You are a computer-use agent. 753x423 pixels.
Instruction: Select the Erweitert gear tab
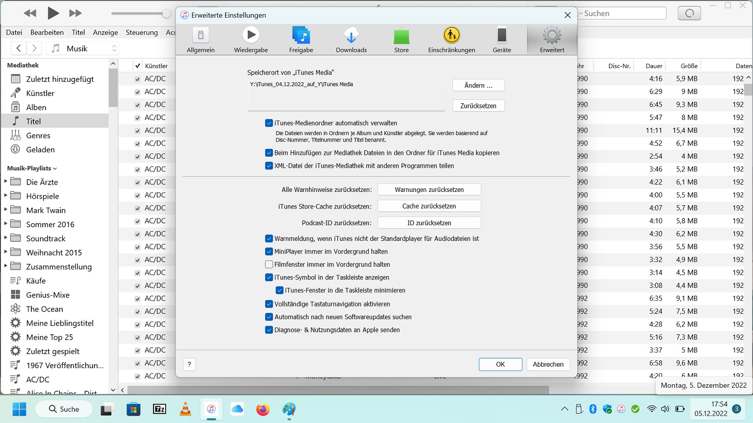click(552, 40)
